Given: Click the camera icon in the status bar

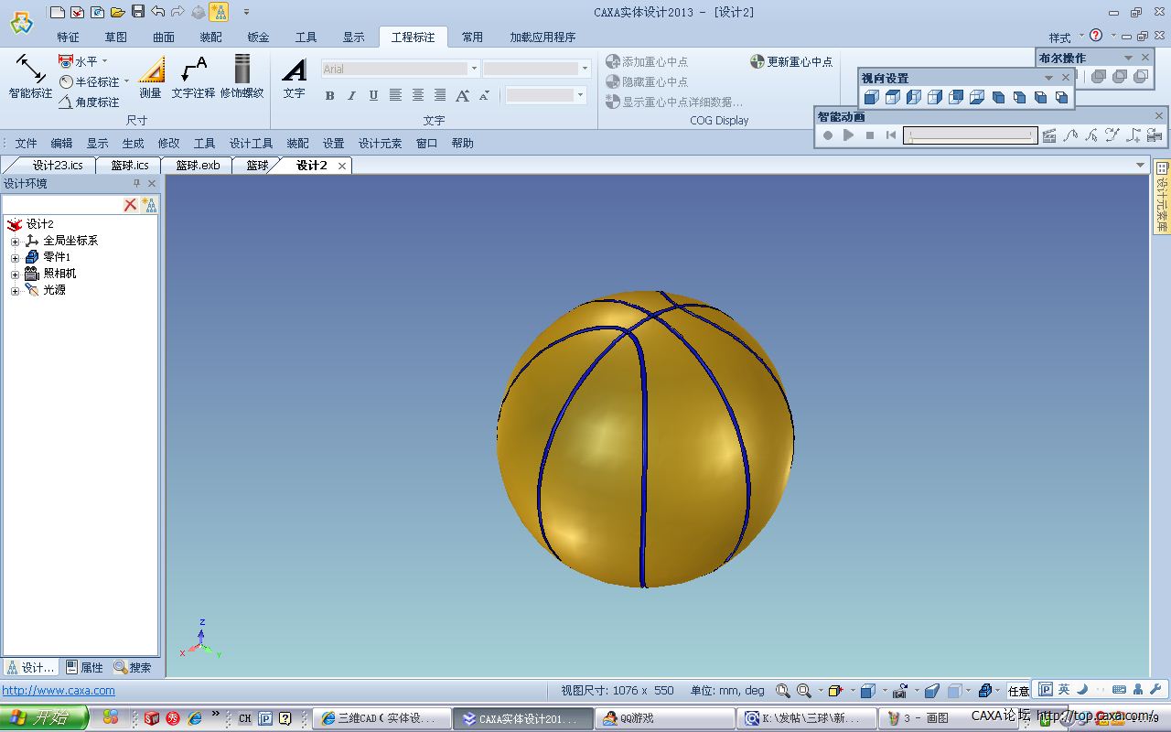Looking at the screenshot, I should [x=900, y=691].
